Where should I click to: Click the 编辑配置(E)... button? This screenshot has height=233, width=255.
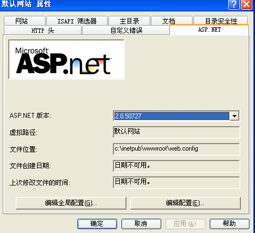point(185,203)
